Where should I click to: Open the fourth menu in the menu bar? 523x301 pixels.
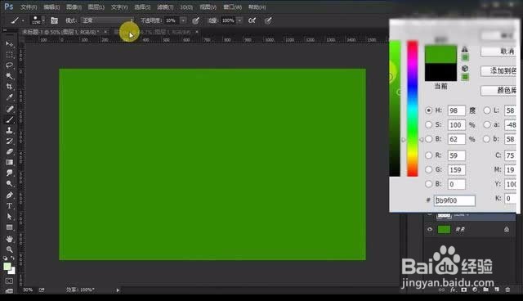pyautogui.click(x=96, y=7)
